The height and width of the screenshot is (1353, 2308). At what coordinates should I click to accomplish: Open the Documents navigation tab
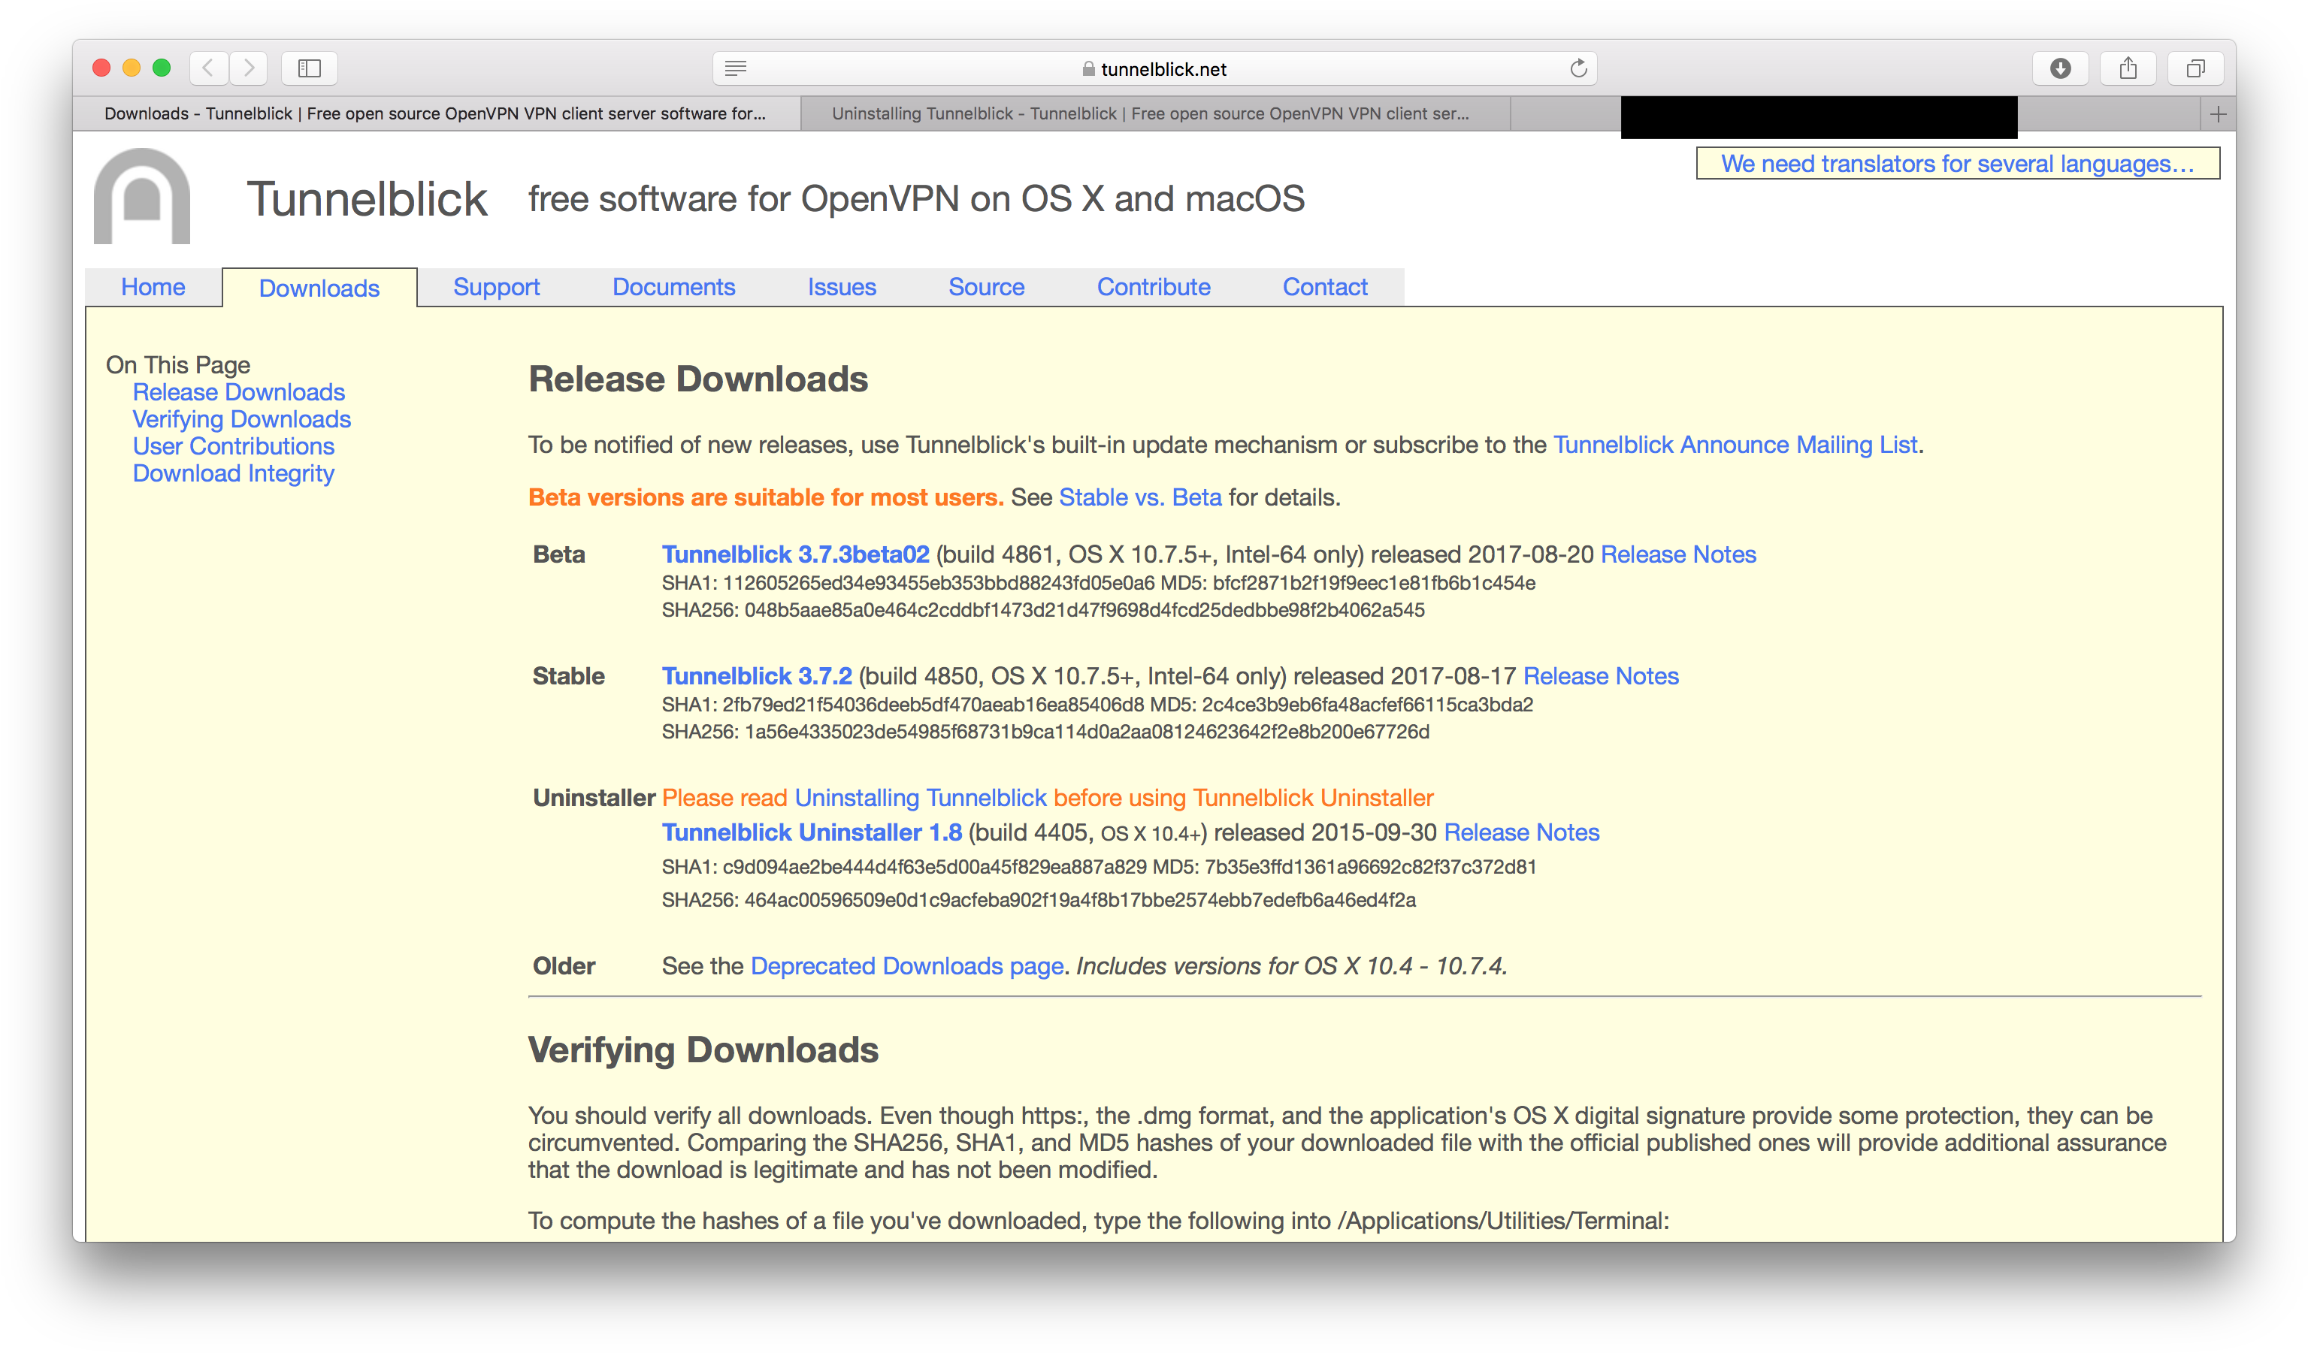[673, 286]
